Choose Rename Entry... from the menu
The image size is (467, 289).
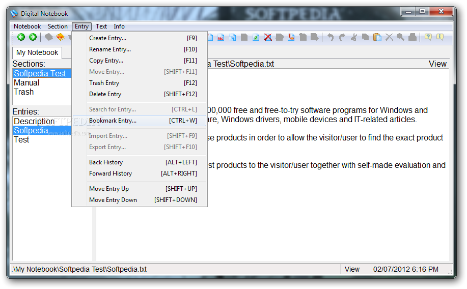(x=140, y=49)
